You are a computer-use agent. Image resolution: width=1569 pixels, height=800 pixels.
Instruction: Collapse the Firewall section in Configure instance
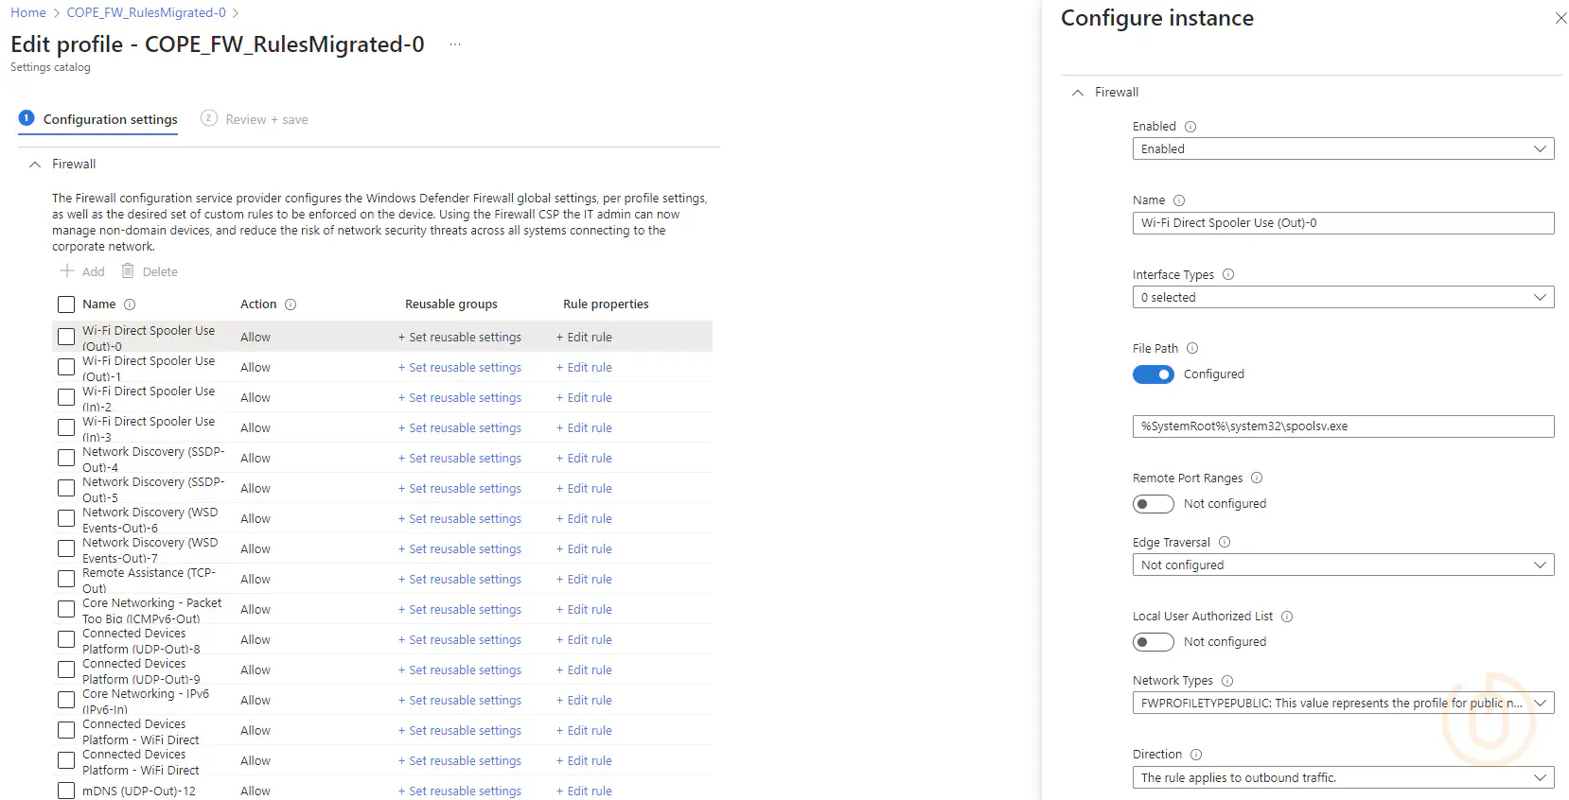pyautogui.click(x=1078, y=93)
